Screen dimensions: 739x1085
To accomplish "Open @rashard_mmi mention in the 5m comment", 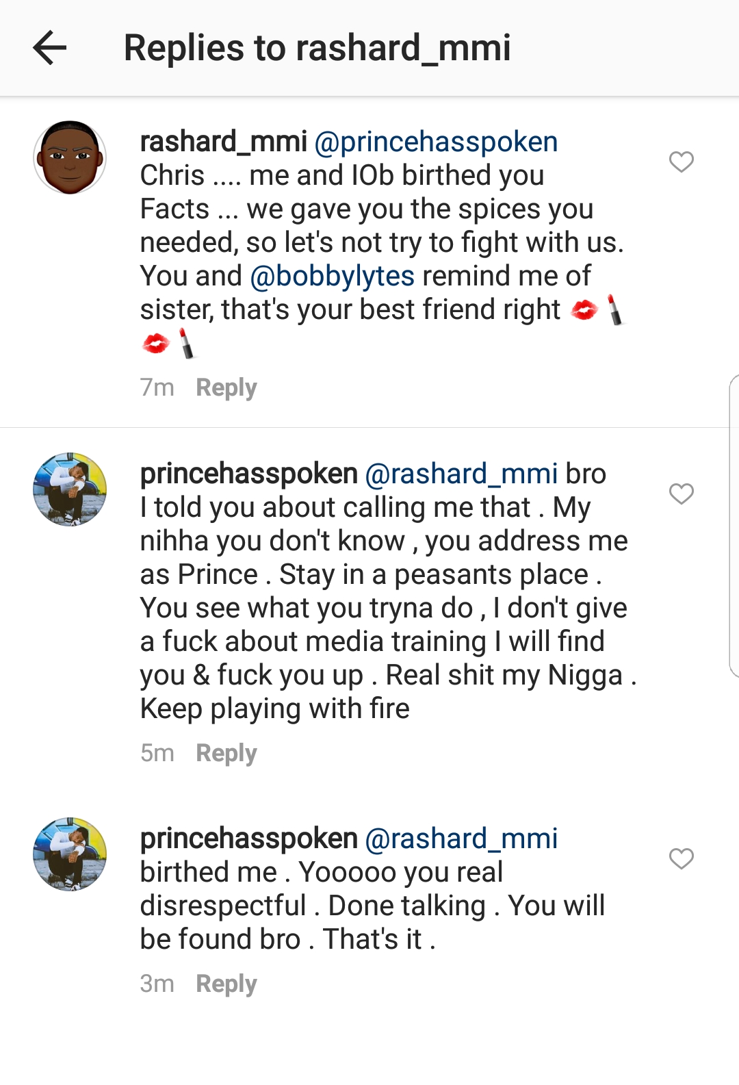I will tap(461, 474).
